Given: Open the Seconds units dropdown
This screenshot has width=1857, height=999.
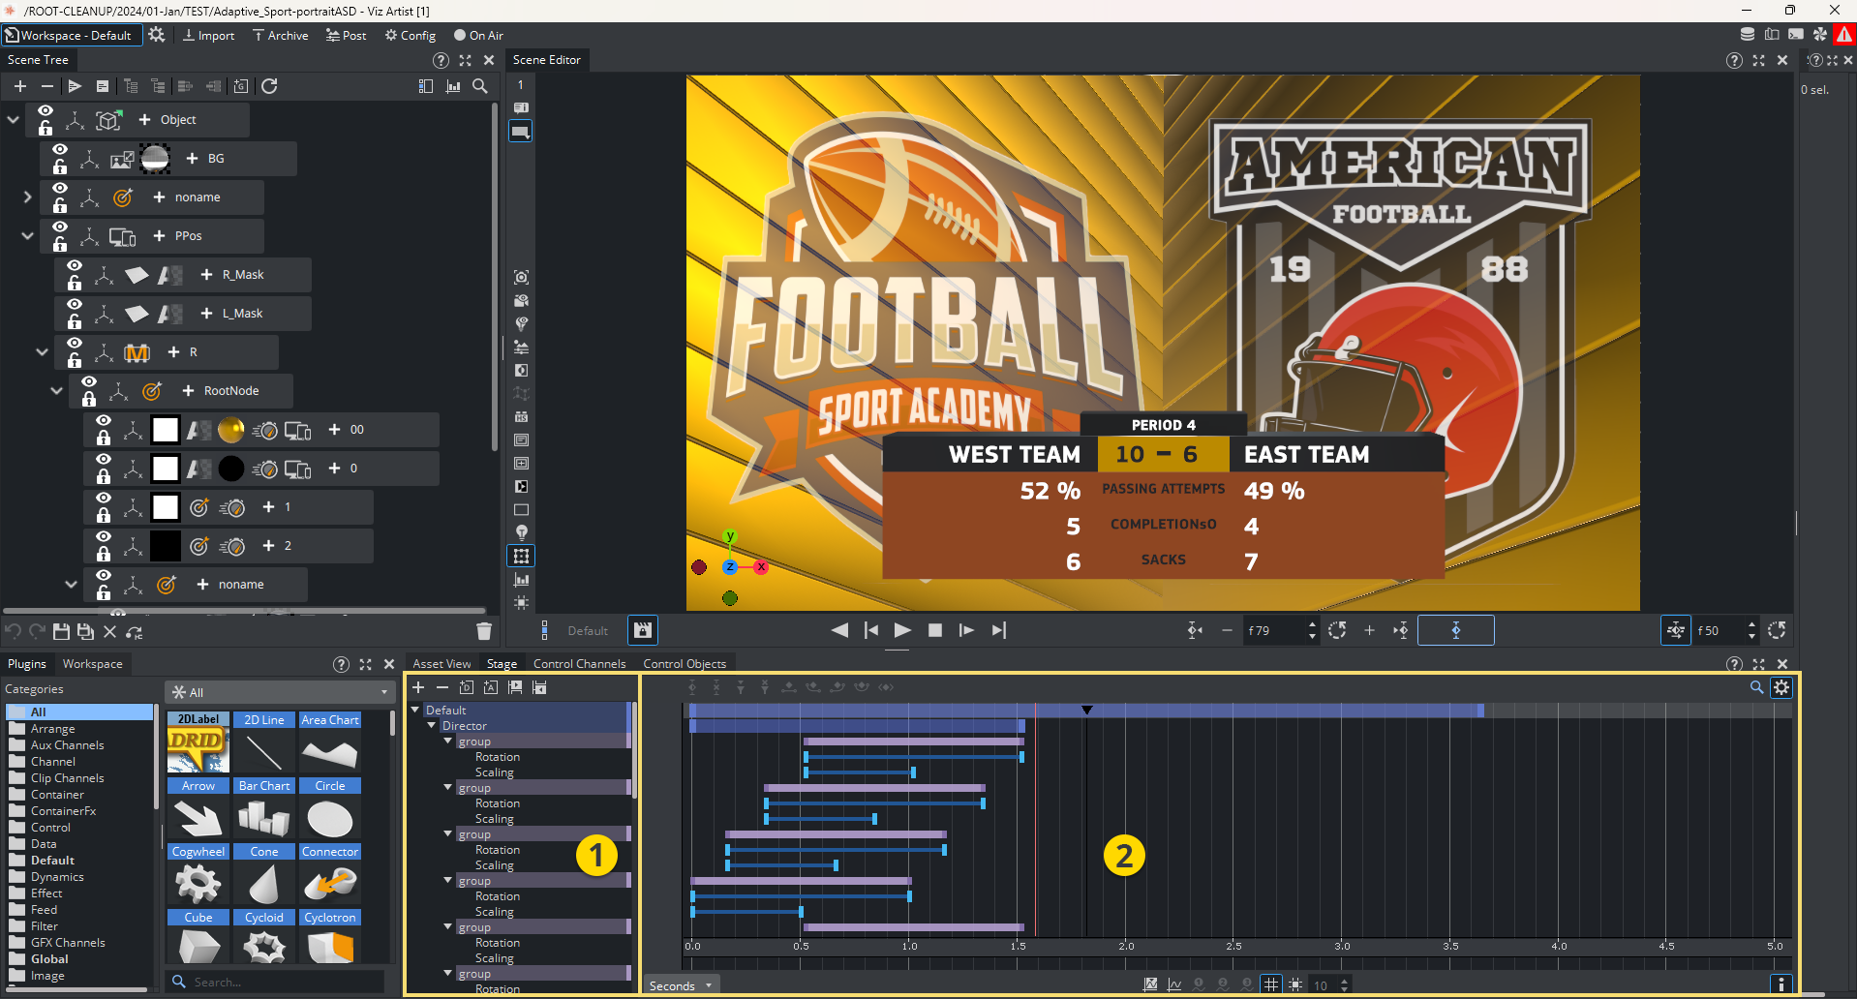Looking at the screenshot, I should (681, 985).
